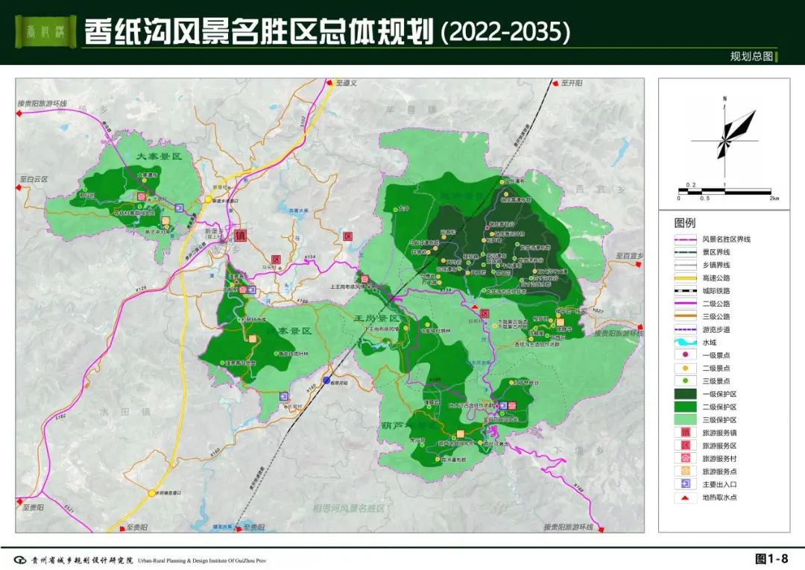Image resolution: width=805 pixels, height=570 pixels.
Task: Click the 旅游服务点 orange icon in the legend
Action: 685,472
